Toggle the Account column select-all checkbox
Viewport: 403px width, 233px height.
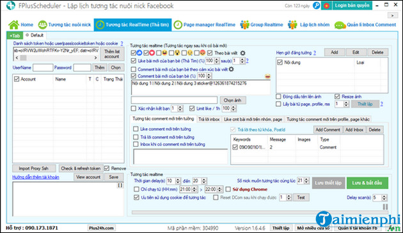pyautogui.click(x=17, y=79)
